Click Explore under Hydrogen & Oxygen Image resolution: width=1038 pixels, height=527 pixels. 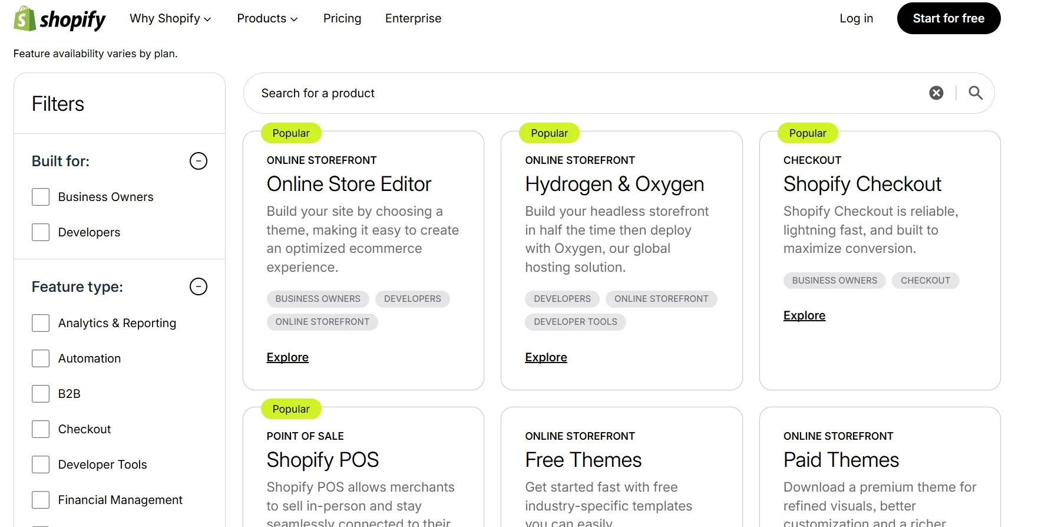[546, 357]
